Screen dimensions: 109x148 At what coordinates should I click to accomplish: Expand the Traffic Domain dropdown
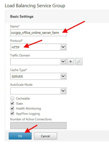63,62
